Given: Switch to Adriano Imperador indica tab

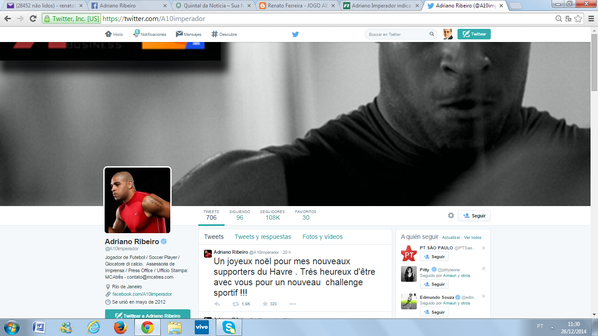Looking at the screenshot, I should point(381,6).
